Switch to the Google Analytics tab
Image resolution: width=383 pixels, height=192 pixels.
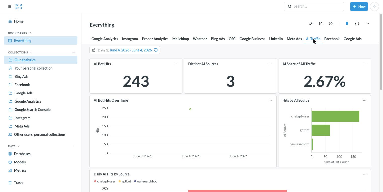point(105,39)
